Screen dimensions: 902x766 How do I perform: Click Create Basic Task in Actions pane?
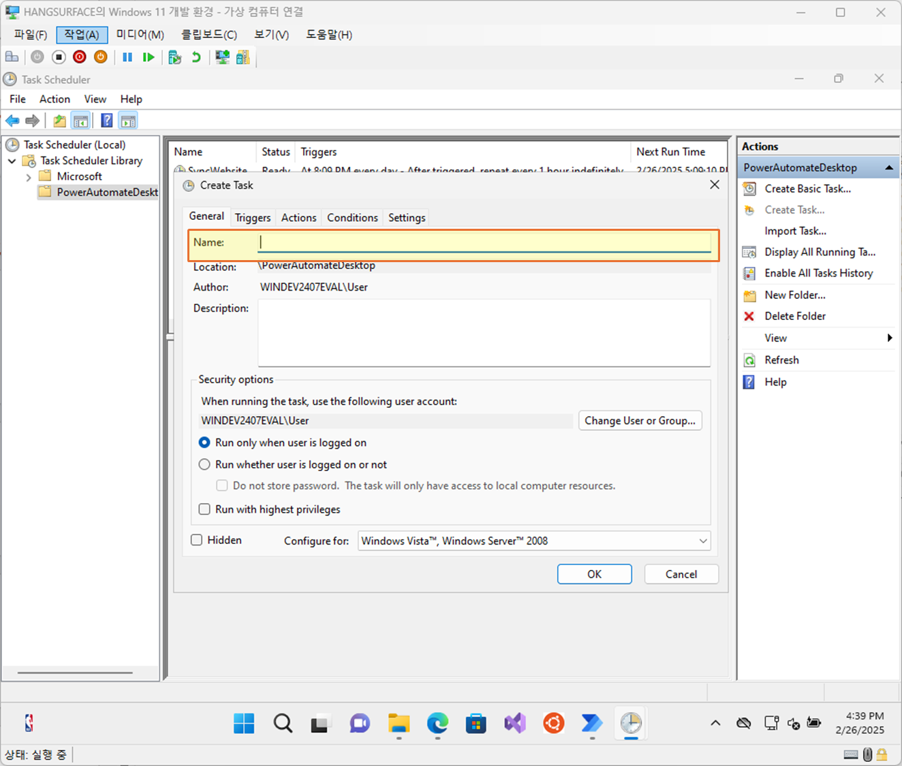click(x=807, y=189)
